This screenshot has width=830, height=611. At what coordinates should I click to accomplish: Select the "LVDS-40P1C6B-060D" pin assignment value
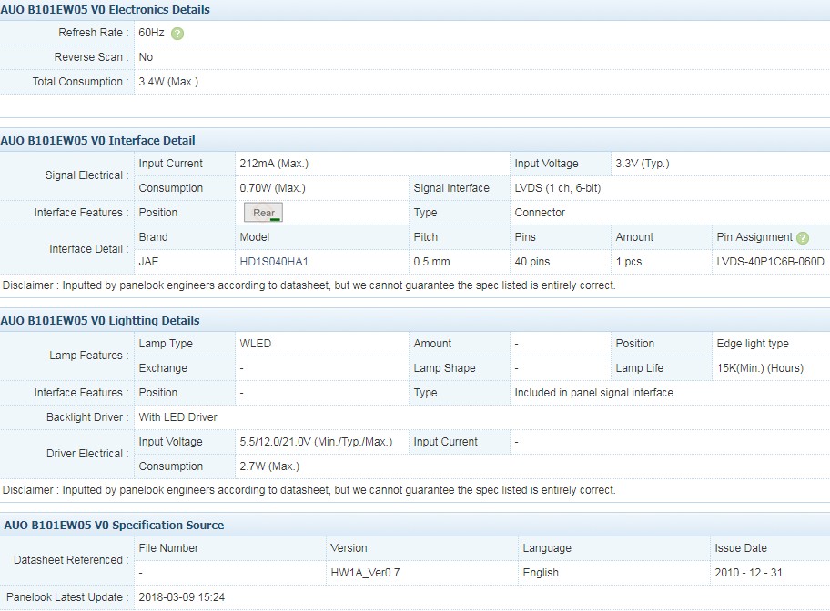pyautogui.click(x=770, y=262)
